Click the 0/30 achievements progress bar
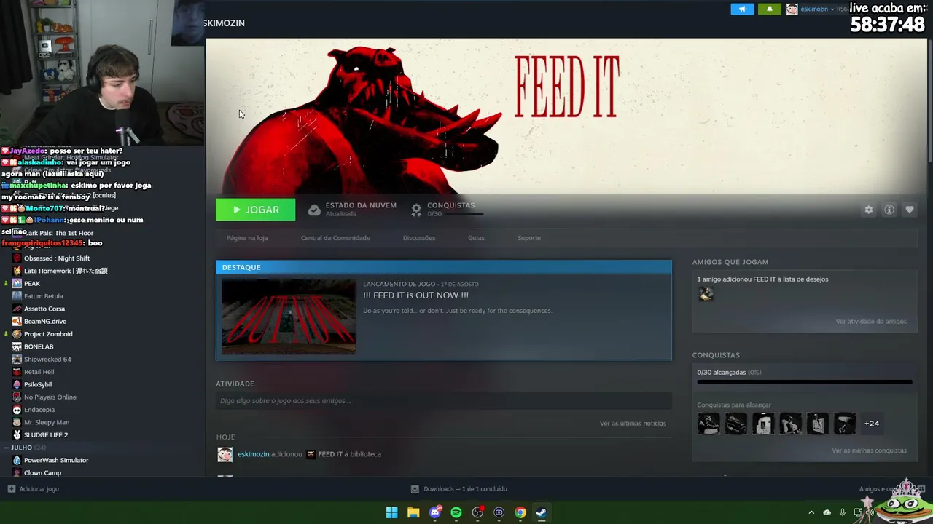This screenshot has width=933, height=524. [x=805, y=381]
